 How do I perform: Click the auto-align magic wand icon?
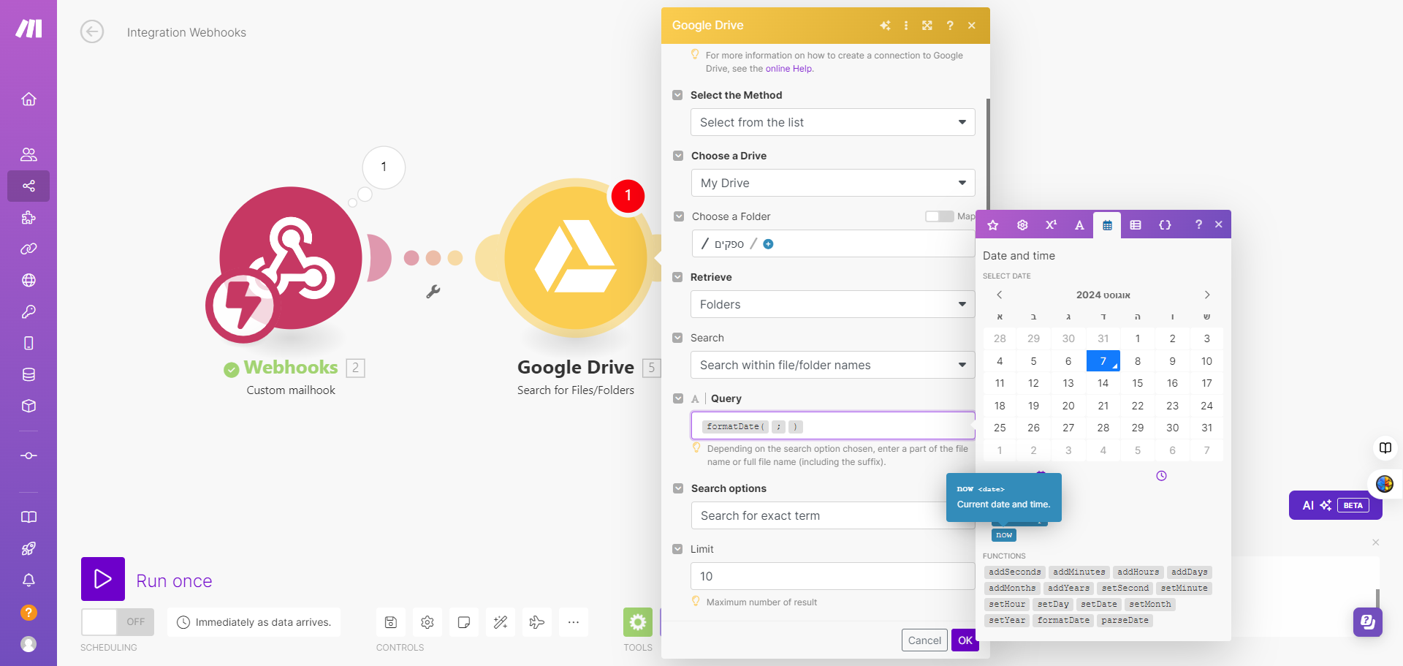tap(501, 622)
